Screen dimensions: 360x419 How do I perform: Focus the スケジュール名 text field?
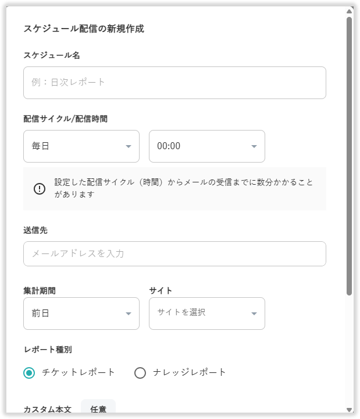tap(174, 83)
